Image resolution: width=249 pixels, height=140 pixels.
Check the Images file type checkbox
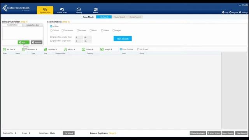(x=114, y=30)
